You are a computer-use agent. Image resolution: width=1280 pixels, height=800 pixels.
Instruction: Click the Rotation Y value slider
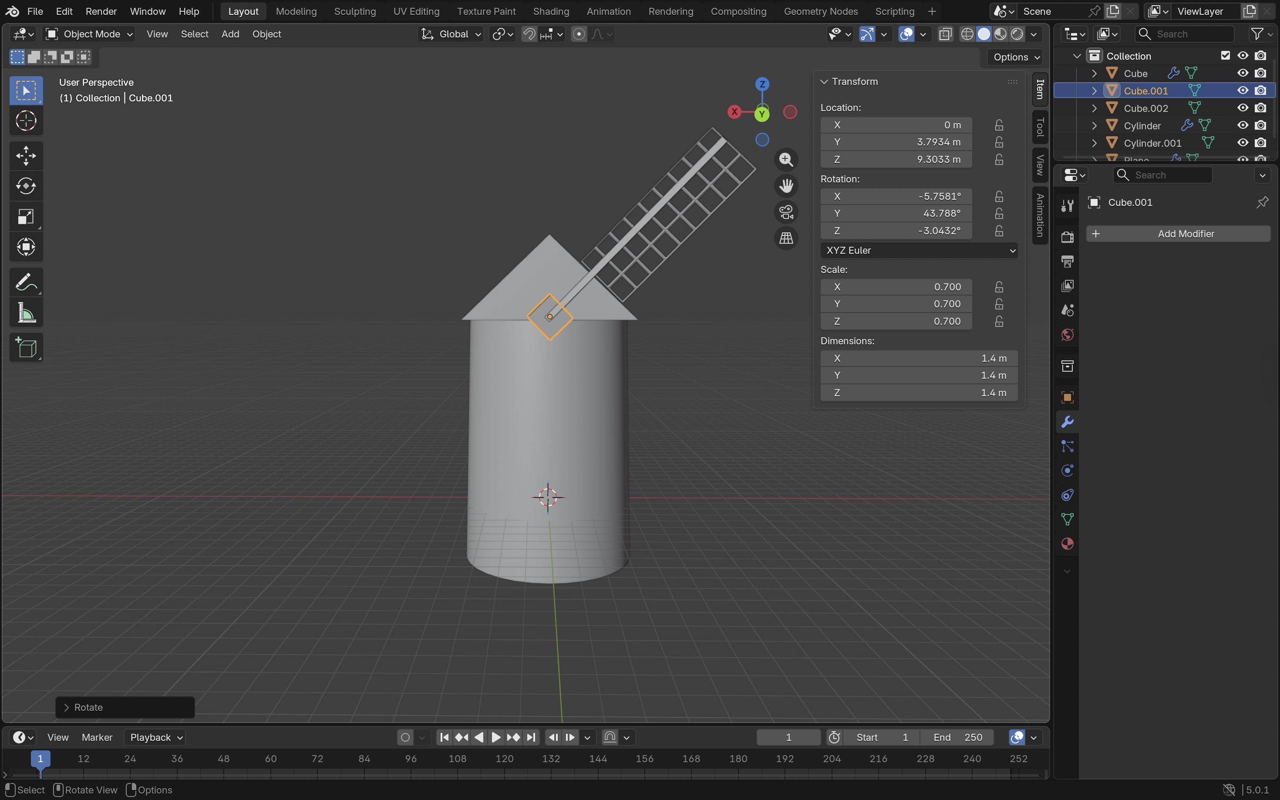896,213
